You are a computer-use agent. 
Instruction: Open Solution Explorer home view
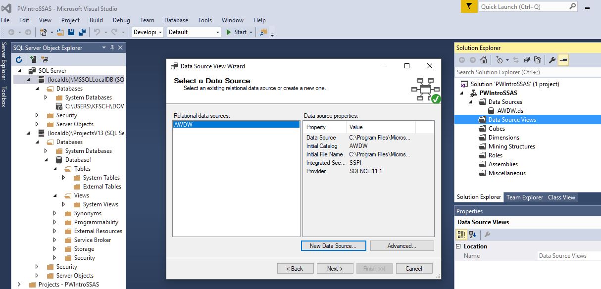pyautogui.click(x=483, y=59)
